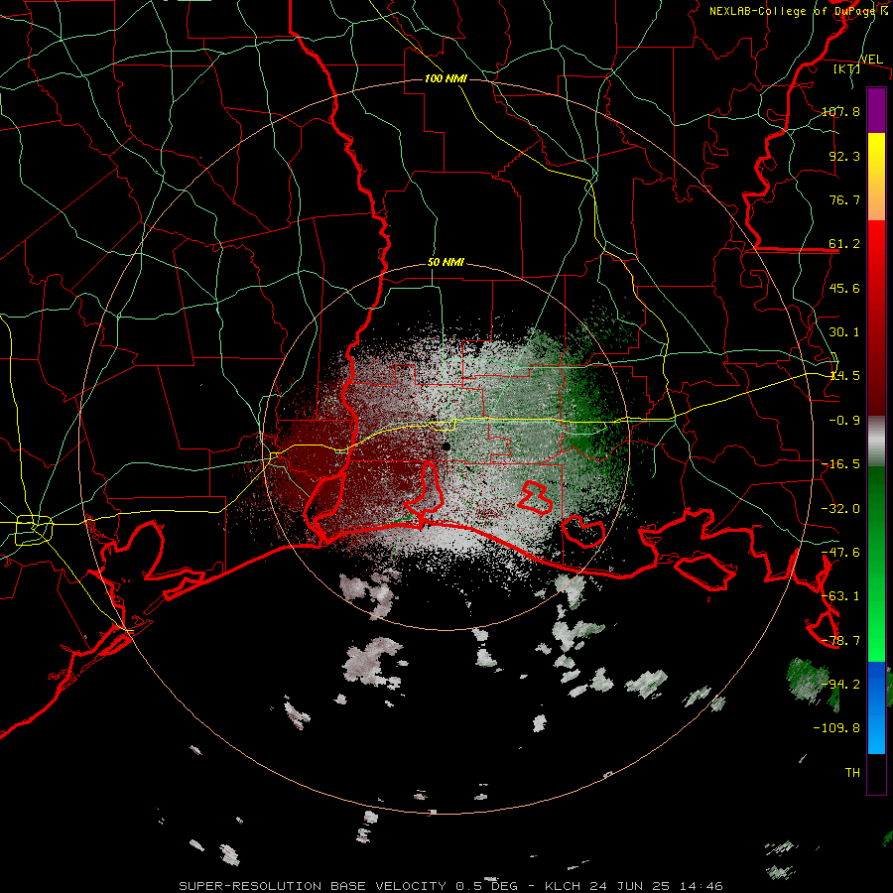Image resolution: width=893 pixels, height=893 pixels.
Task: Select the -32.0 velocity scale label
Action: (840, 509)
